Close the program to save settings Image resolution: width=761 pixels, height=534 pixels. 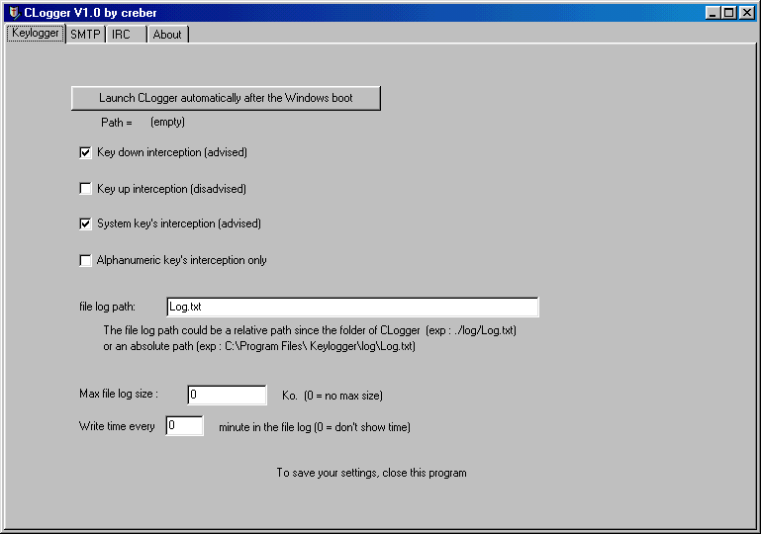click(x=747, y=12)
